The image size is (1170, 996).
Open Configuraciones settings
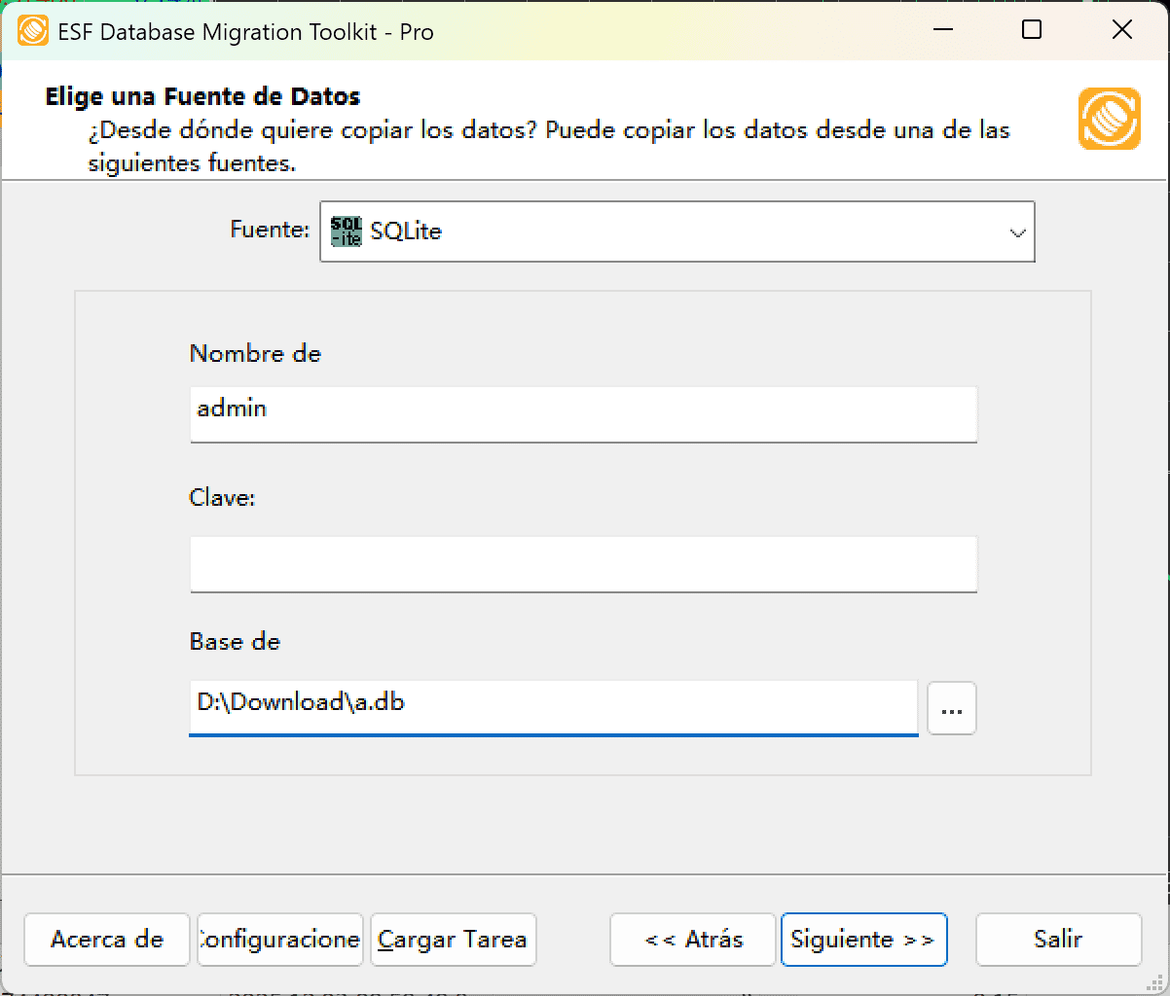279,940
